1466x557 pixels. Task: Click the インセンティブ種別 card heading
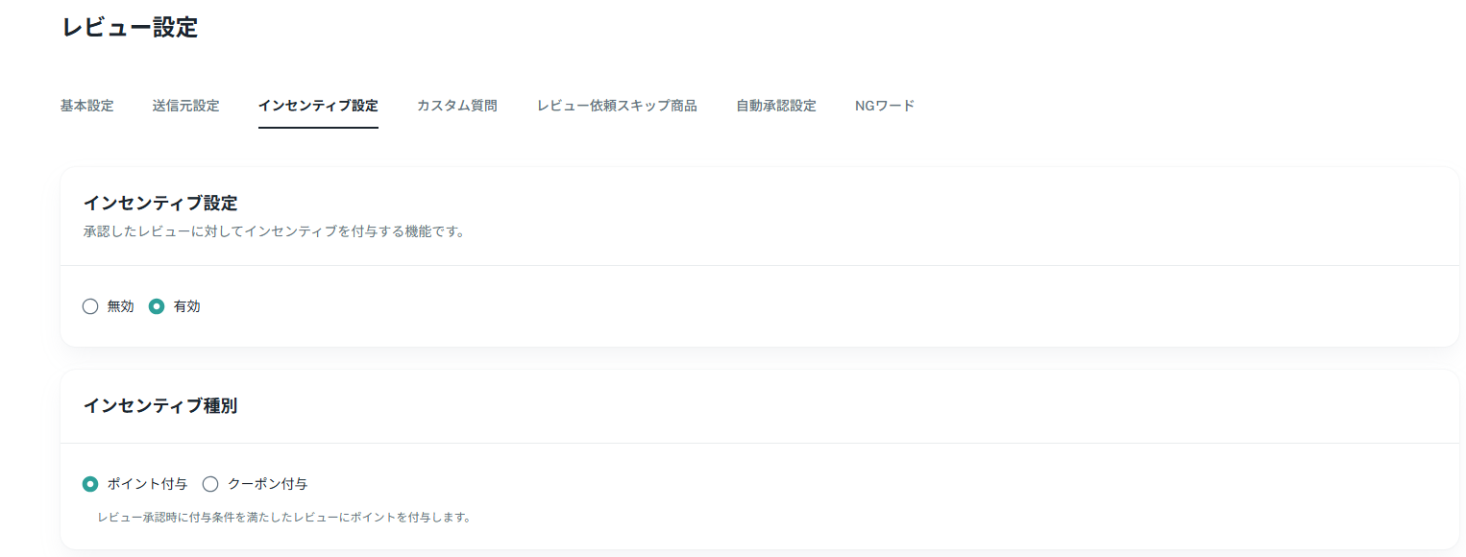click(x=160, y=405)
